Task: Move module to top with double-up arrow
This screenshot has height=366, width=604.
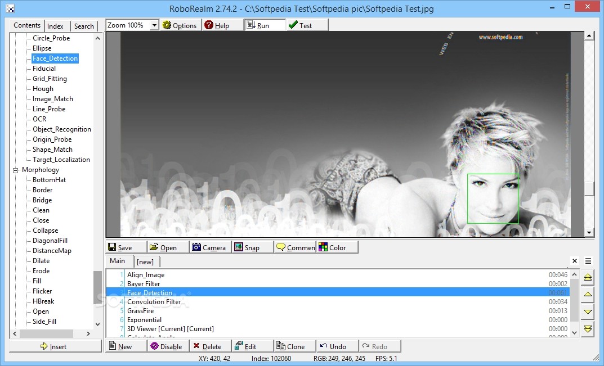Action: click(x=588, y=277)
